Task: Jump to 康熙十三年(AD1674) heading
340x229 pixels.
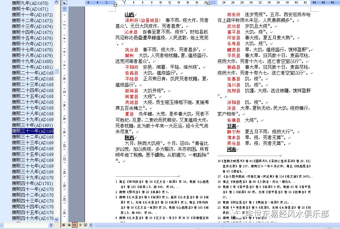Action: coord(32,26)
